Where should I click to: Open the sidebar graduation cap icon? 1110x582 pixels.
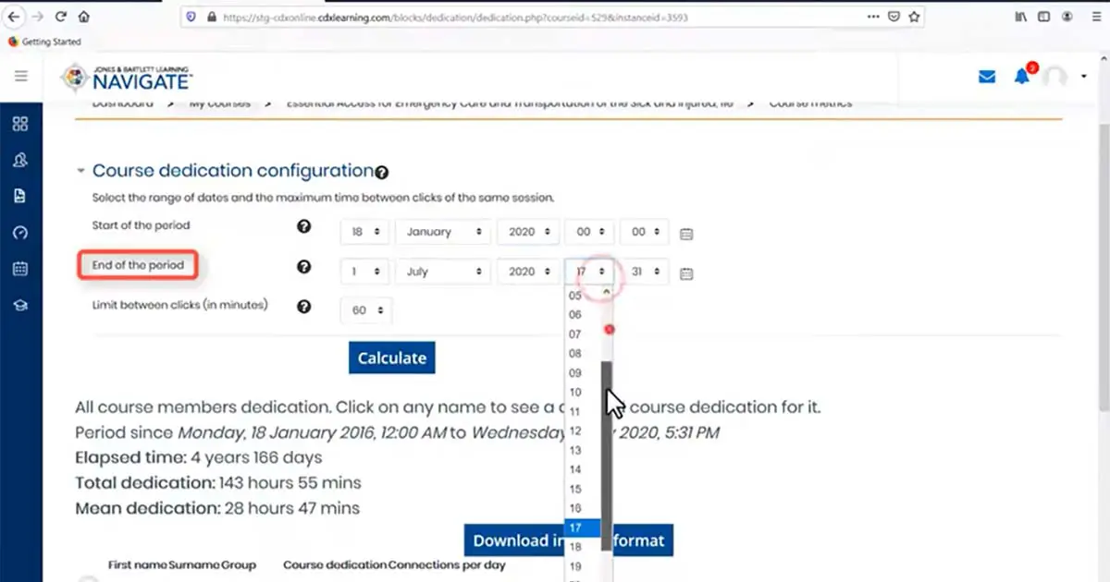pyautogui.click(x=20, y=306)
